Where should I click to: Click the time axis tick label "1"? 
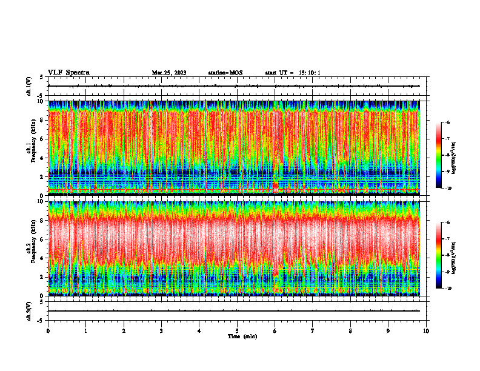pos(86,331)
